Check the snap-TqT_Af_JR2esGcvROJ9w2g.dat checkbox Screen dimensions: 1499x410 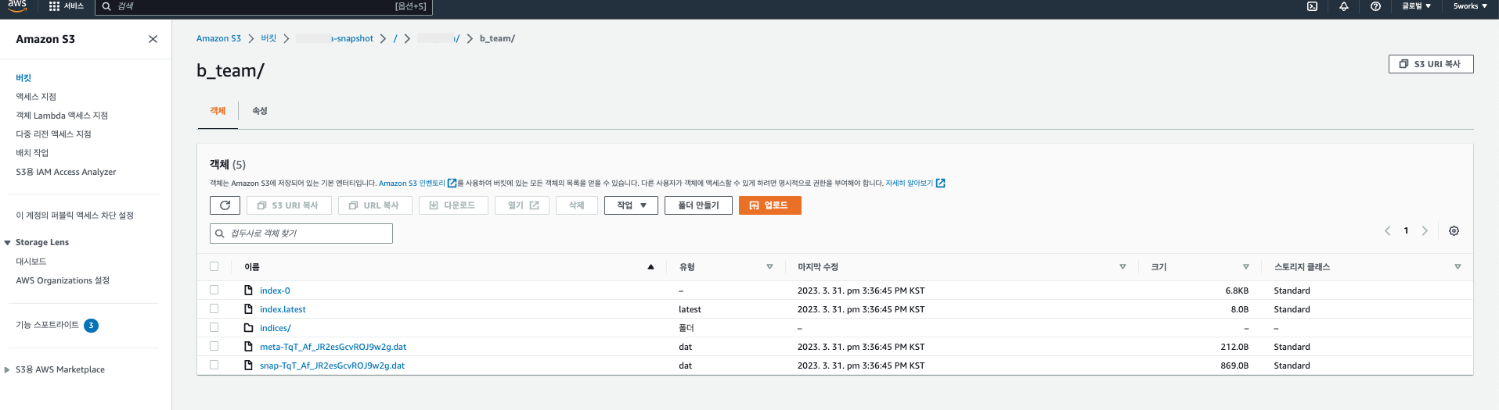pyautogui.click(x=214, y=365)
